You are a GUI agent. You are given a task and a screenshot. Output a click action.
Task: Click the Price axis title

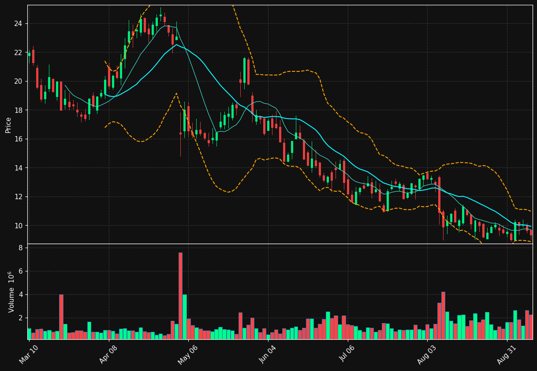click(x=8, y=125)
